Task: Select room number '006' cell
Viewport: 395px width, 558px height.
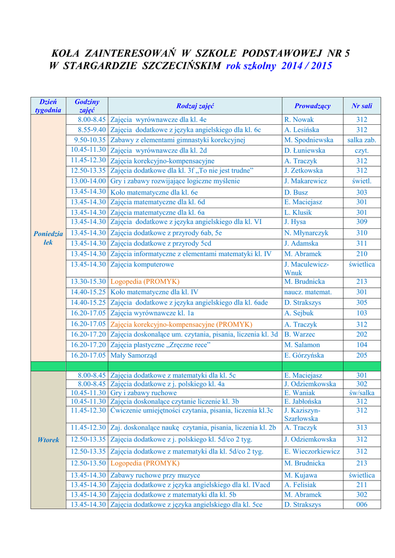Action: pyautogui.click(x=362, y=505)
